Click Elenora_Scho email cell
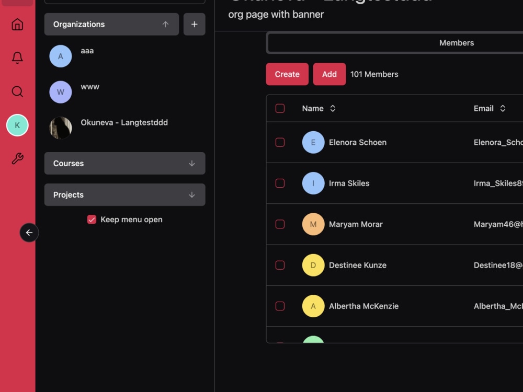 coord(498,142)
